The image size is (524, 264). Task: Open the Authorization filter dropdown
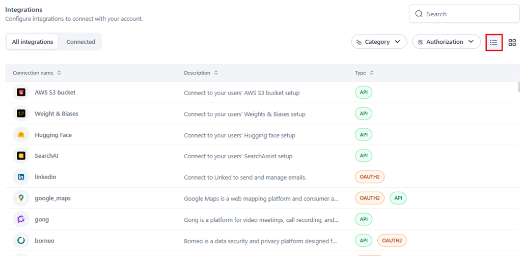point(446,42)
